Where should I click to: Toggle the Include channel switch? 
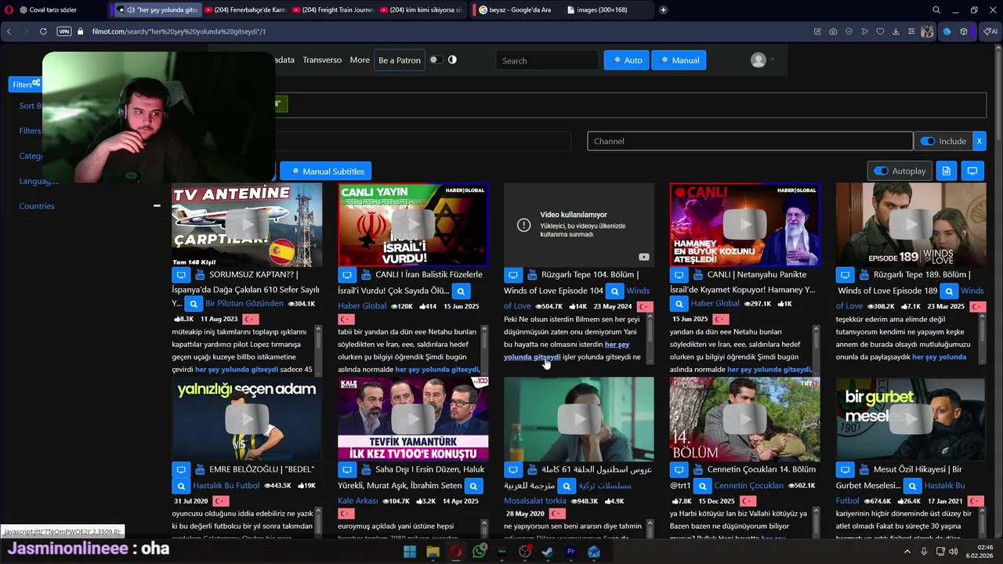click(928, 141)
